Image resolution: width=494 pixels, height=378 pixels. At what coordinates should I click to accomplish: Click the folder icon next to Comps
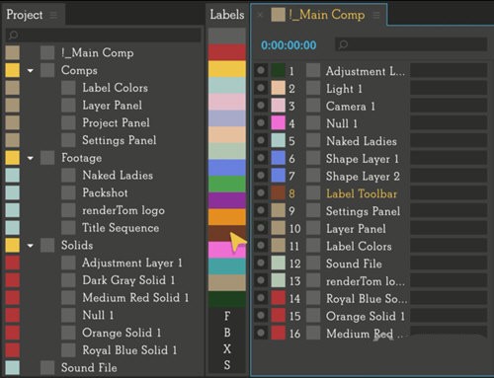pyautogui.click(x=47, y=70)
